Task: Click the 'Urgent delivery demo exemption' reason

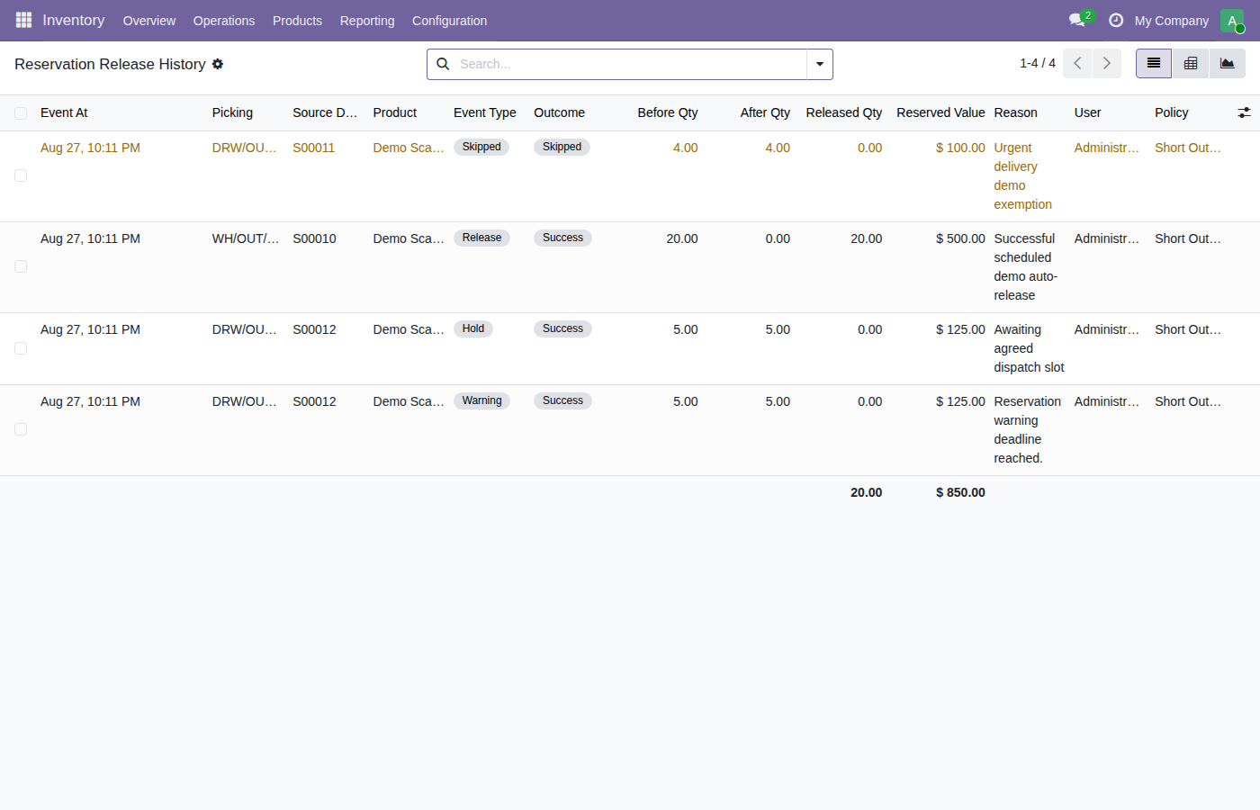Action: 1022,176
